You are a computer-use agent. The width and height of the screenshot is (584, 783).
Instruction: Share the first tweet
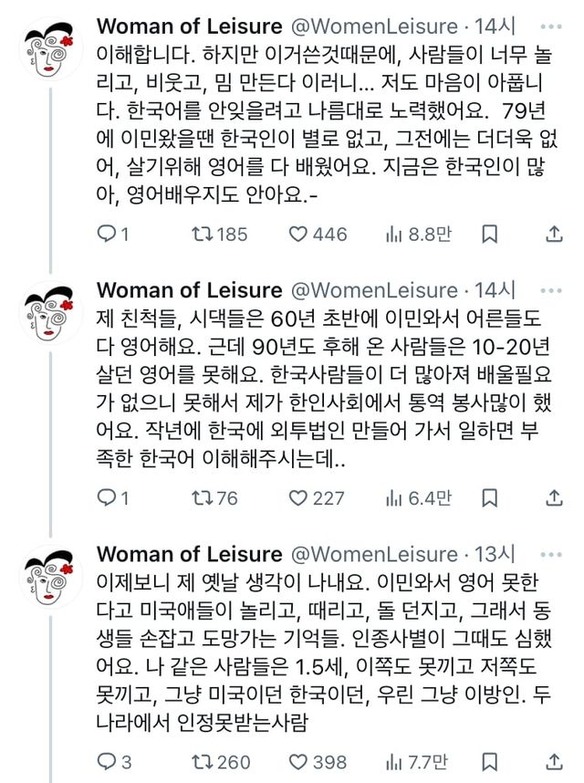[553, 235]
